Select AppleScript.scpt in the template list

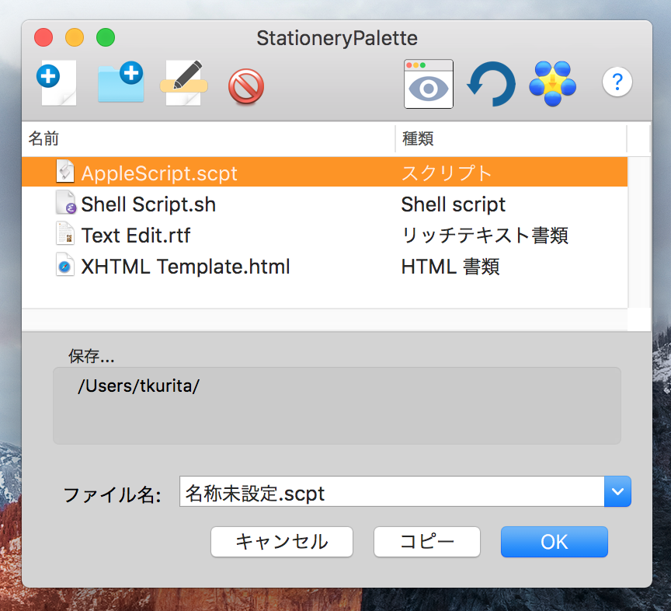coord(159,173)
